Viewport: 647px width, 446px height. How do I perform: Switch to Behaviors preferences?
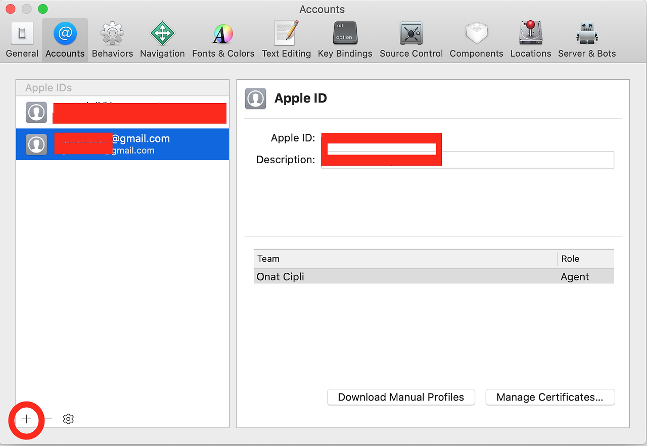[112, 40]
